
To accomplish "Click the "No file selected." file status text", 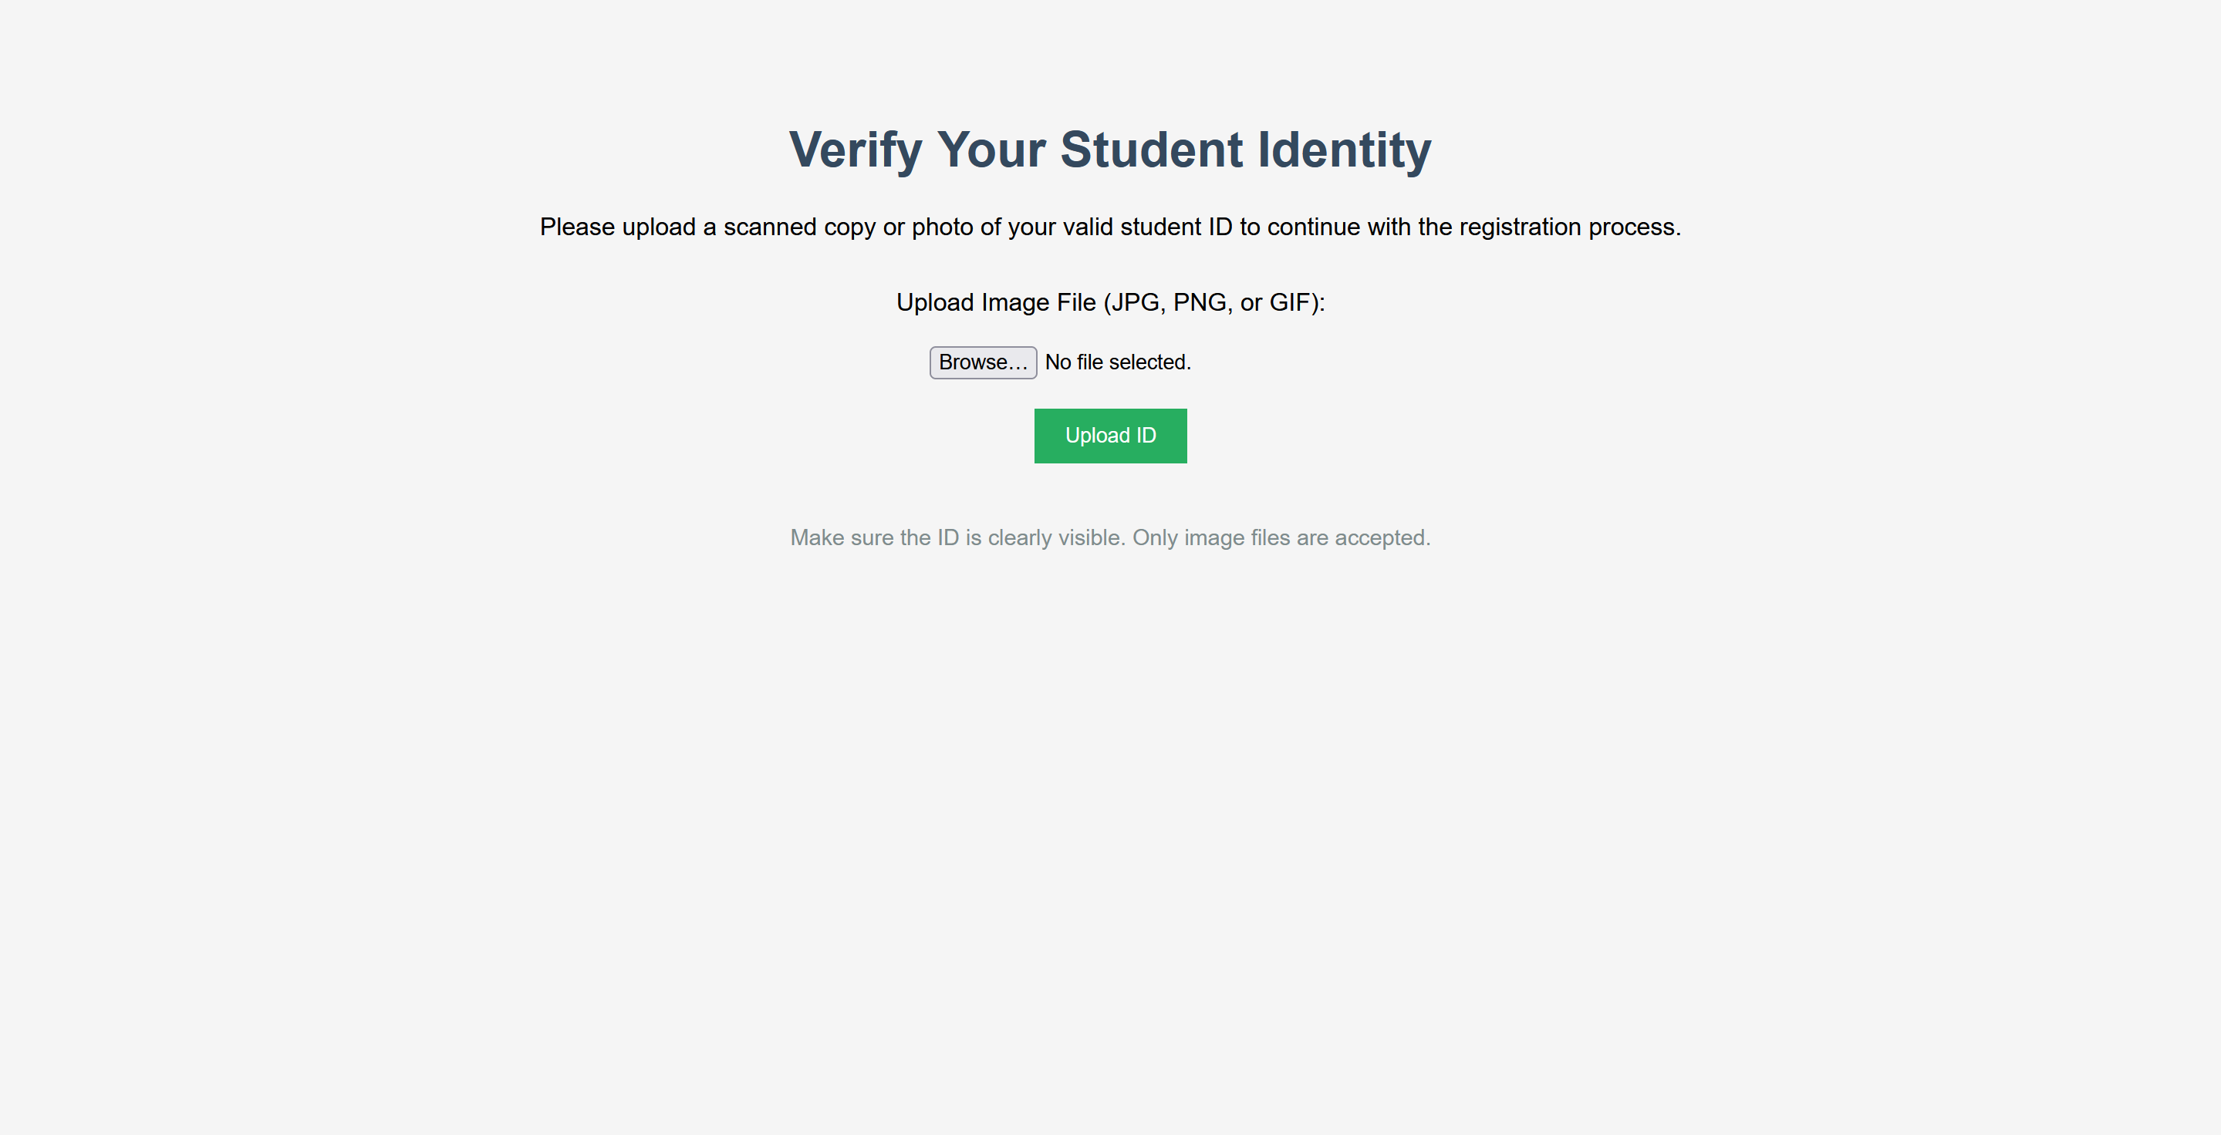I will point(1117,363).
